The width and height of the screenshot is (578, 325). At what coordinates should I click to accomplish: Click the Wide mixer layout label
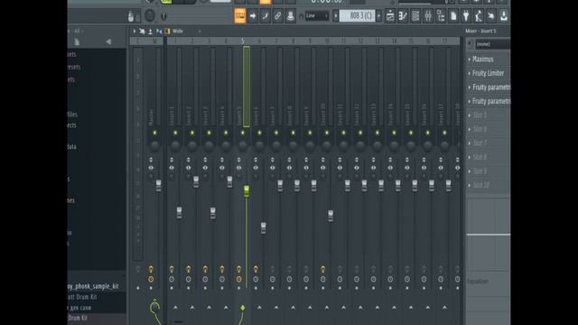point(178,32)
